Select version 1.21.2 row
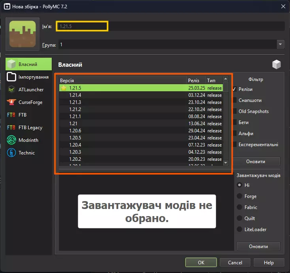290x273 pixels. click(x=141, y=109)
